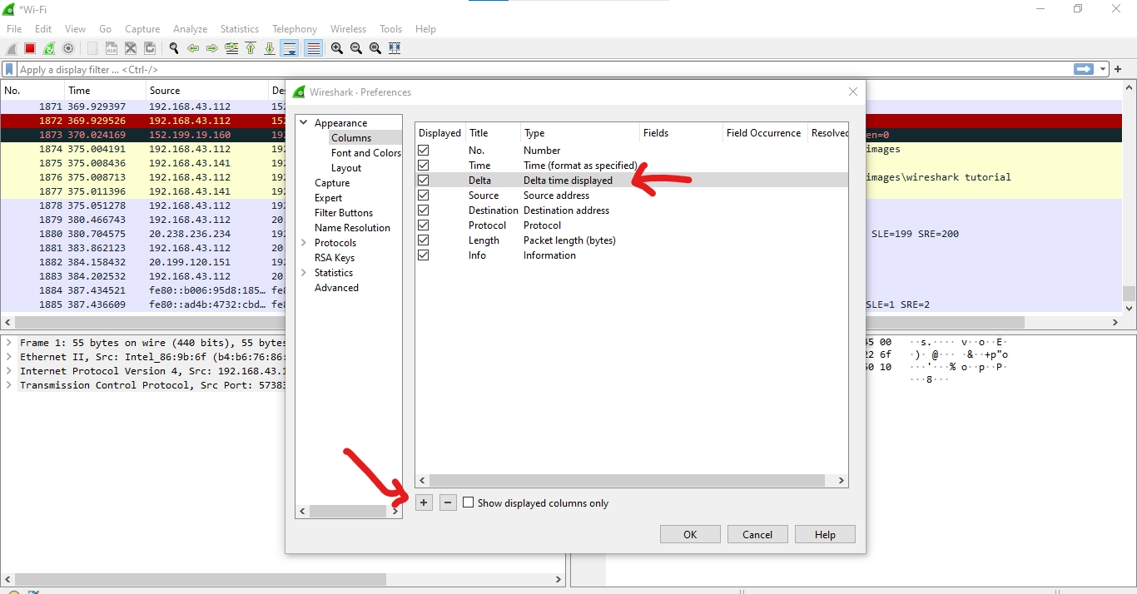Click the save capture file icon
The width and height of the screenshot is (1137, 594).
click(112, 48)
